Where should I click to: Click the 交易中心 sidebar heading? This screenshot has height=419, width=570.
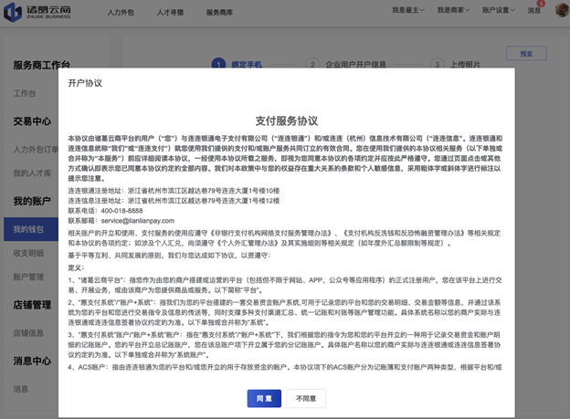32,121
